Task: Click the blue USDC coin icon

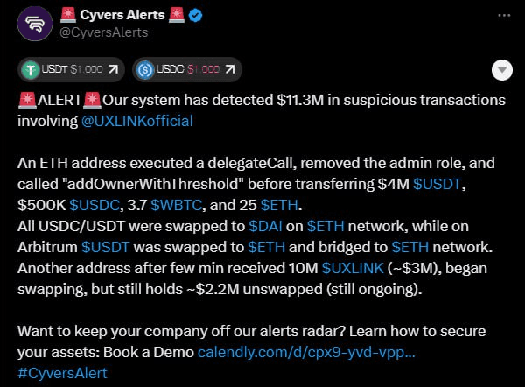Action: pyautogui.click(x=145, y=70)
